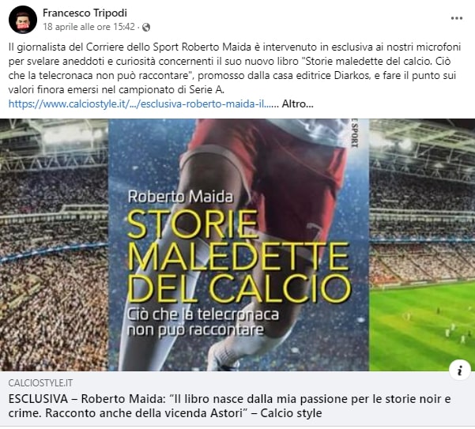Image resolution: width=475 pixels, height=429 pixels.
Task: Click the Roberto Maida author name on cover
Action: [180, 197]
